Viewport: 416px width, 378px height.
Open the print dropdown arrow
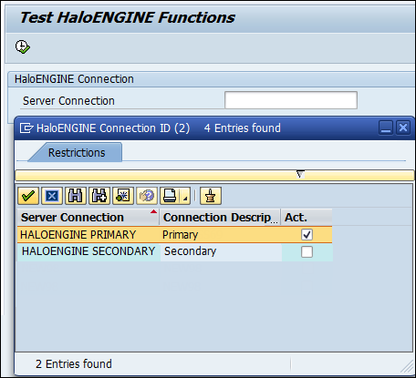point(185,196)
